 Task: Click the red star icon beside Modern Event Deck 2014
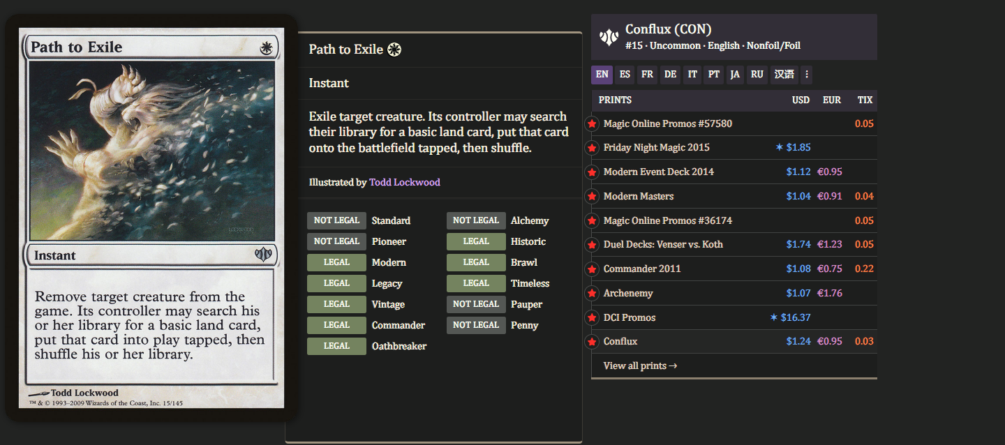592,172
